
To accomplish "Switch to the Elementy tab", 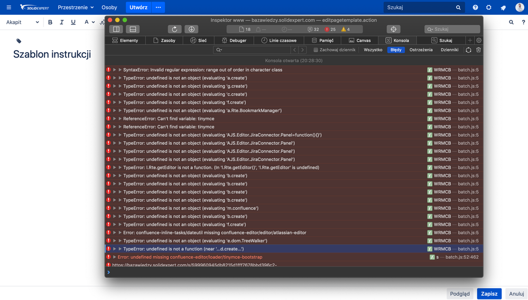I will 125,40.
